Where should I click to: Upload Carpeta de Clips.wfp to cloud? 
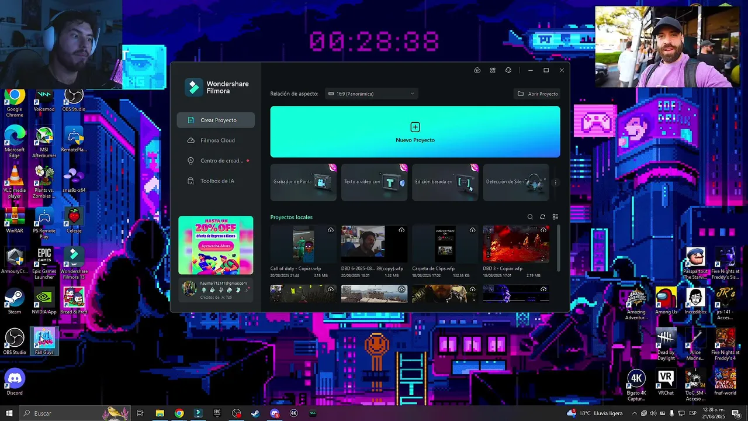[472, 230]
